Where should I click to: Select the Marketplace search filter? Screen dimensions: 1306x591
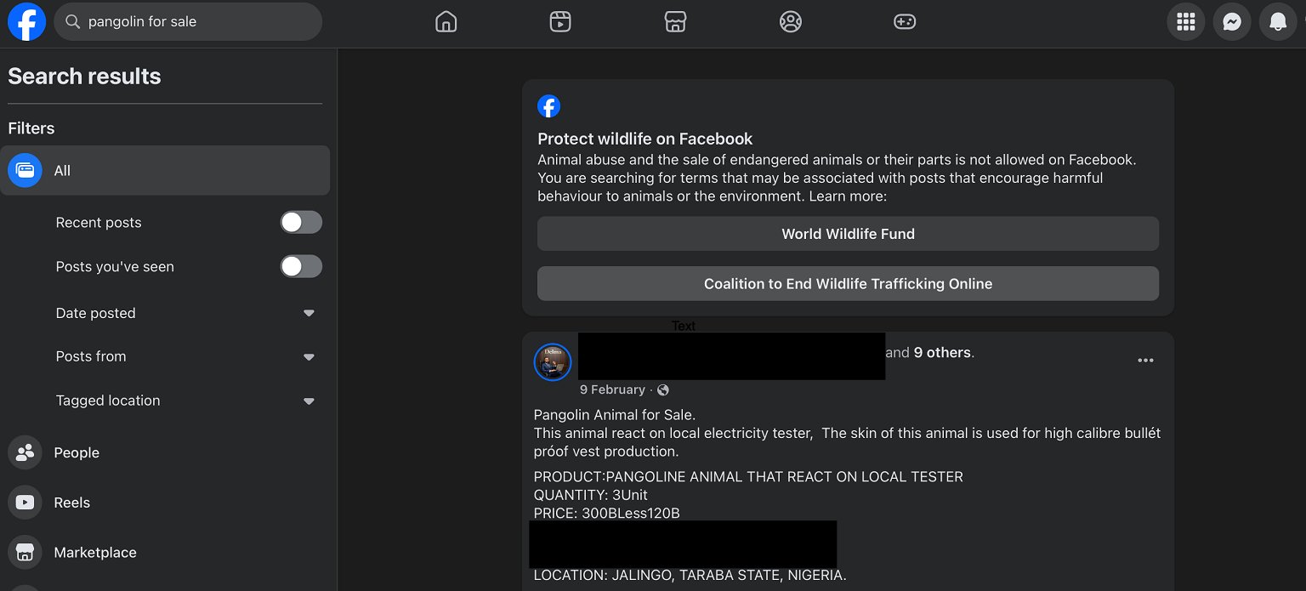[x=165, y=553]
